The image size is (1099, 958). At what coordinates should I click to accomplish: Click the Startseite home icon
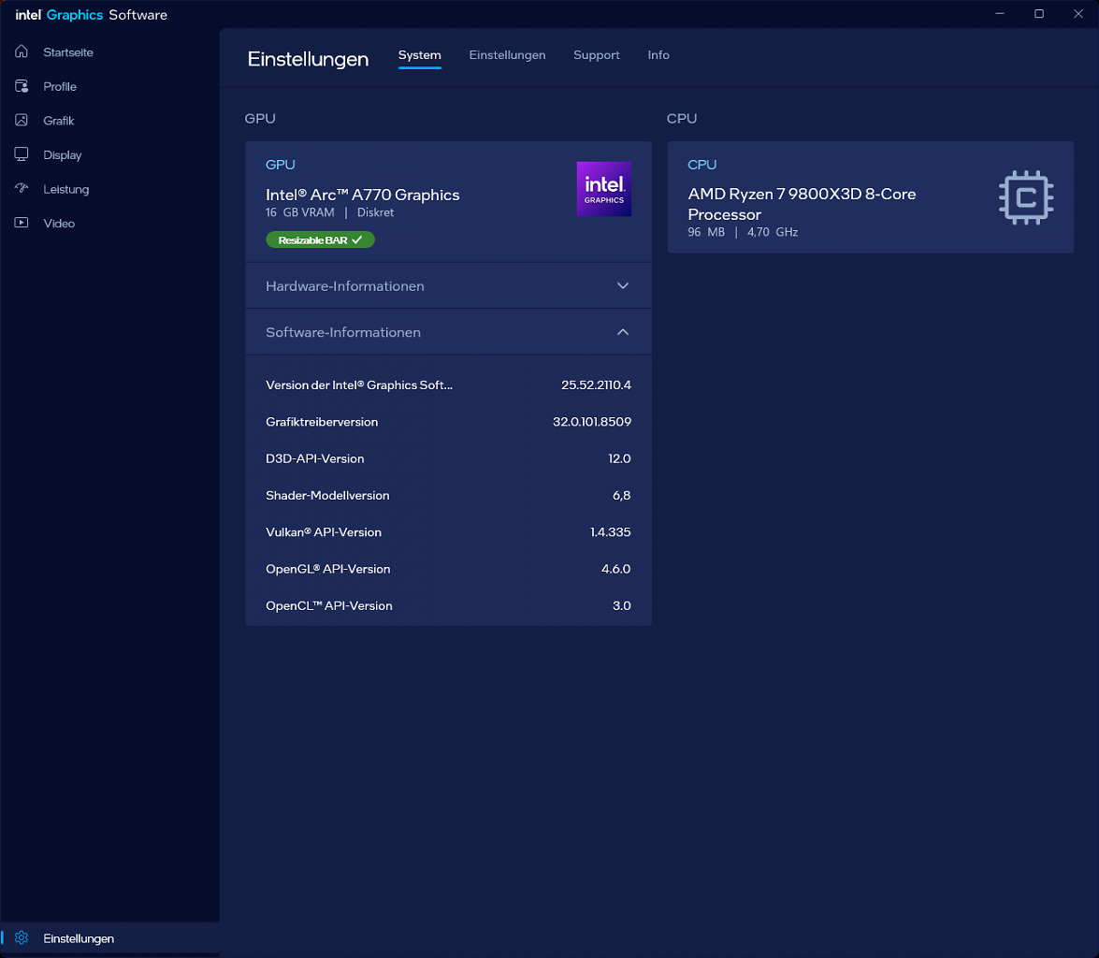tap(22, 51)
